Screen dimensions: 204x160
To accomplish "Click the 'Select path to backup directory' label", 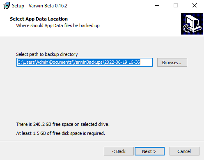I will point(47,54).
